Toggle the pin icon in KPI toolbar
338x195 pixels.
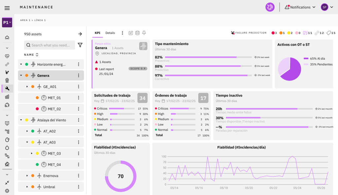coord(144,33)
